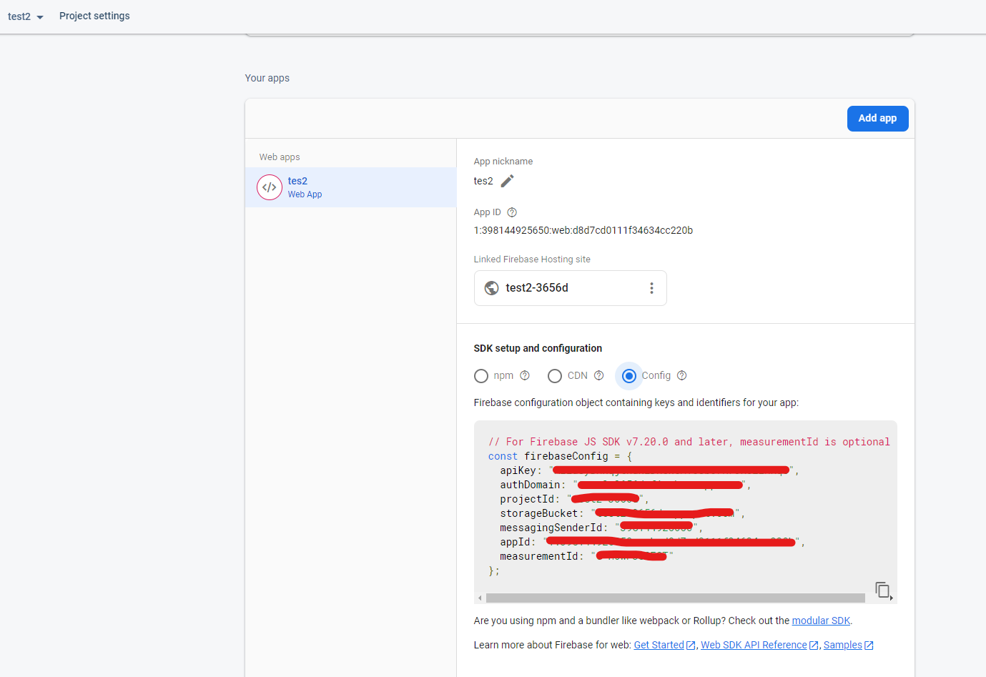The image size is (986, 677).
Task: Click the help icon next to App ID
Action: [513, 212]
